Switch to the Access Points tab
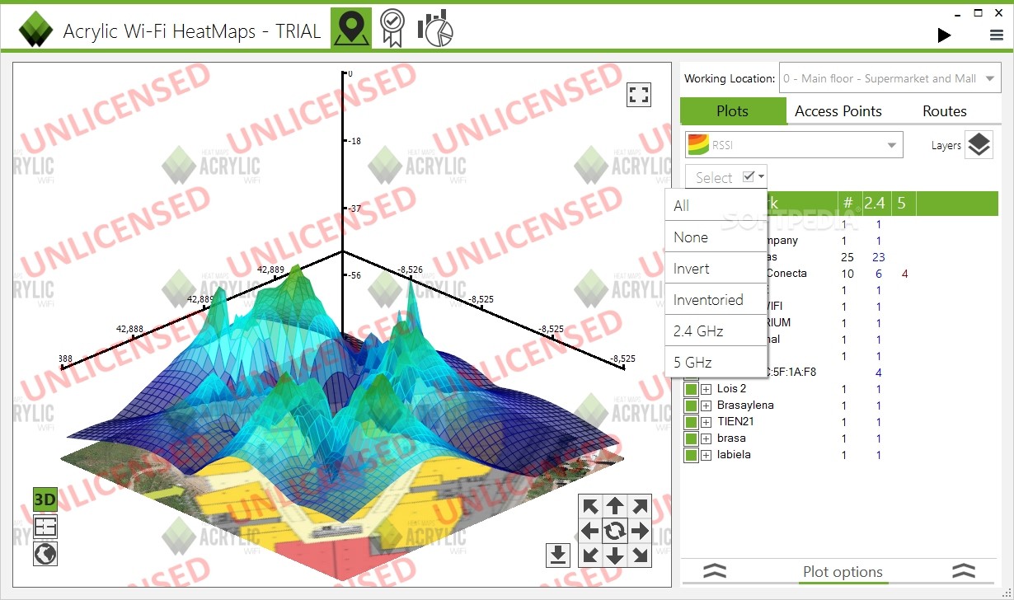This screenshot has width=1014, height=600. point(838,110)
